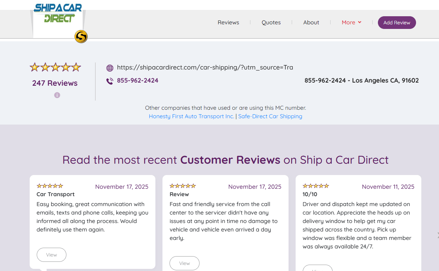This screenshot has width=439, height=271.
Task: Open the About navigation item
Action: 311,22
